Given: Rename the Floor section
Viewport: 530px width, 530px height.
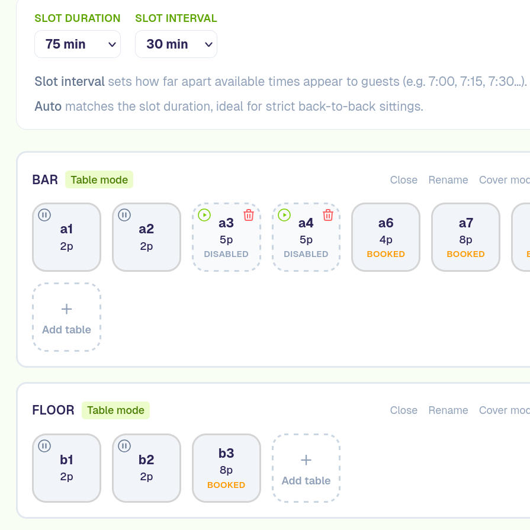Looking at the screenshot, I should 448,410.
